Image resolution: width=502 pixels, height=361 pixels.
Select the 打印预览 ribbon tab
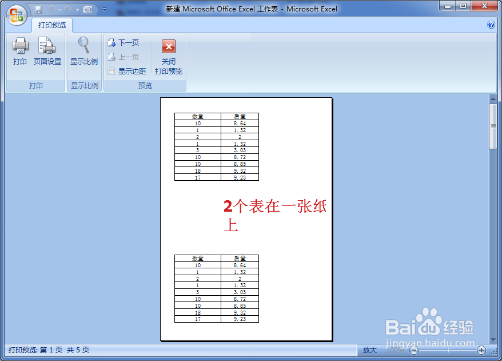click(x=52, y=25)
